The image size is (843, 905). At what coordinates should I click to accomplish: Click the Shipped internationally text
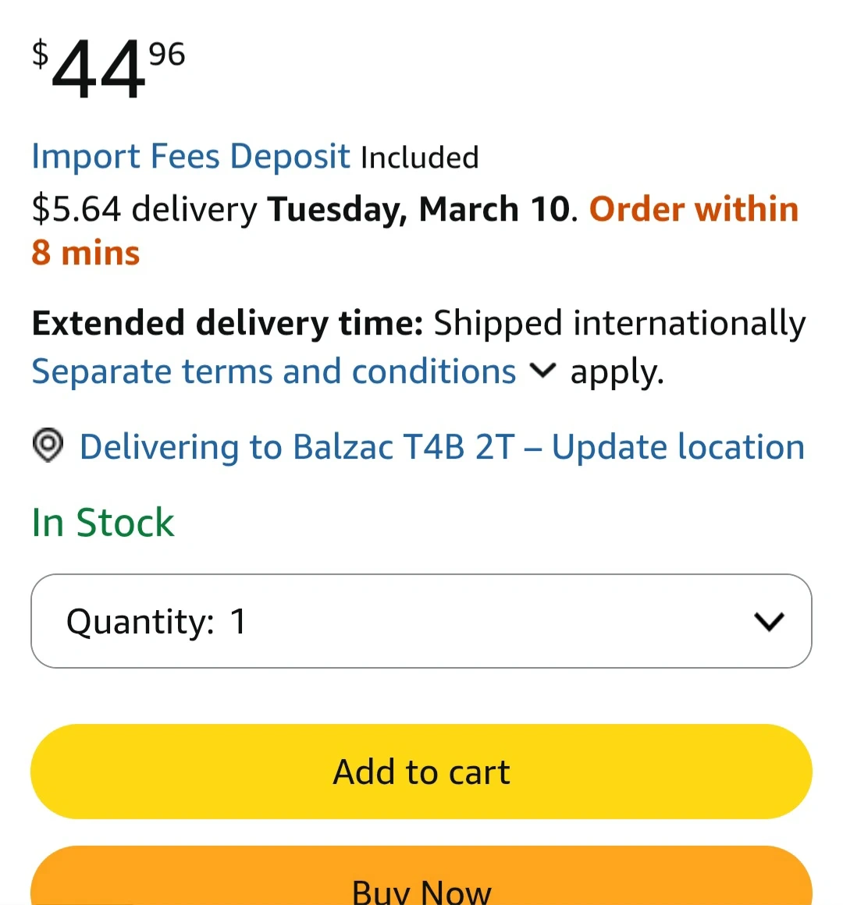(x=619, y=324)
